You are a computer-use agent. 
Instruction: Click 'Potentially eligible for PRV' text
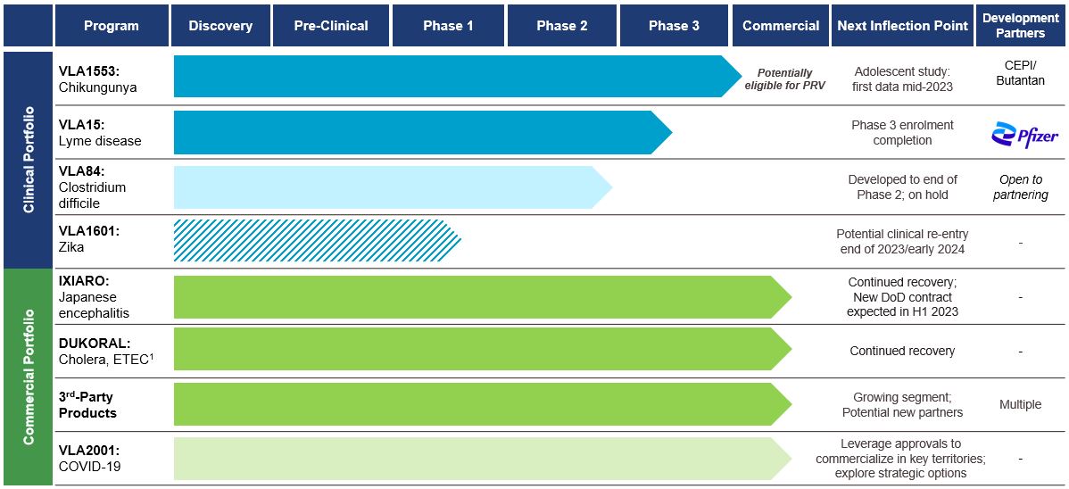784,79
